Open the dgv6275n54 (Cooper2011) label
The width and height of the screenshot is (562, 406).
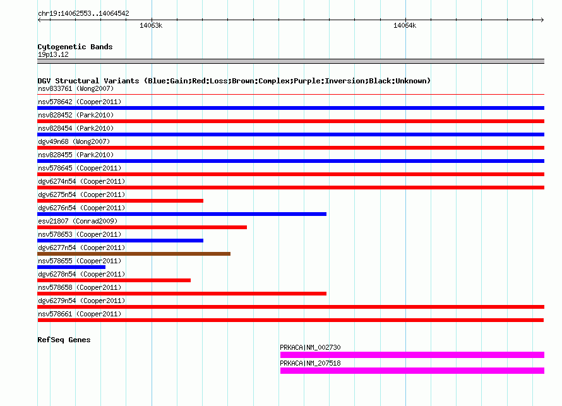point(81,194)
